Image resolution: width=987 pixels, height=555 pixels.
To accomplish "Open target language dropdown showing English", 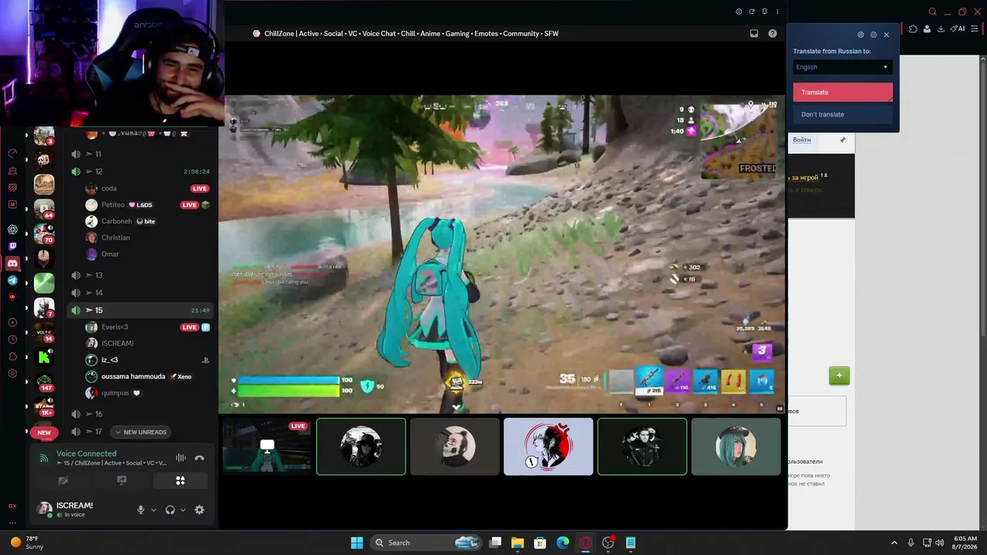I will [843, 67].
